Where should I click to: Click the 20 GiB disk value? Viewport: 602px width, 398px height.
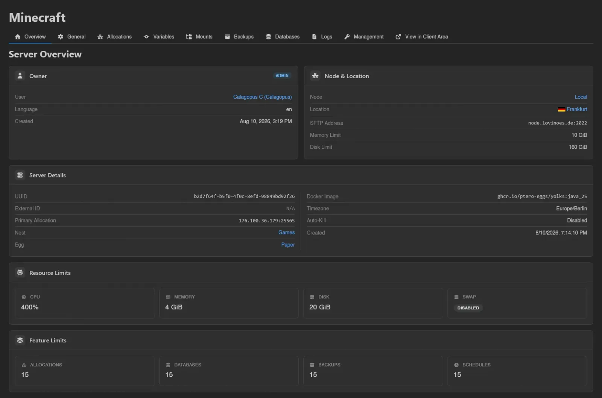point(320,307)
